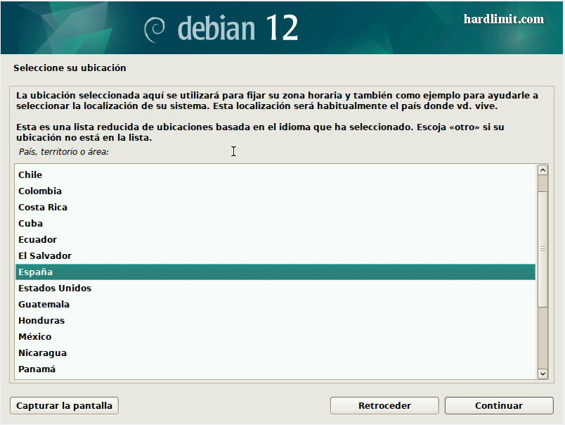This screenshot has height=425, width=565.
Task: Pick Cuba from the location list
Action: 30,223
